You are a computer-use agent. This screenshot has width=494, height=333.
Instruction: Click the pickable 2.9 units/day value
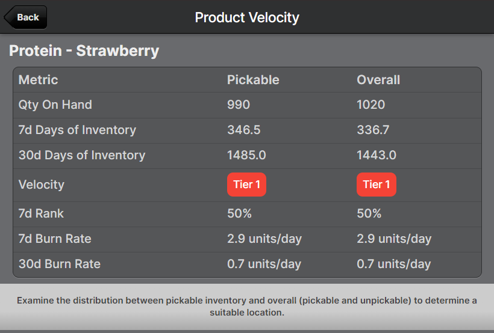point(264,239)
